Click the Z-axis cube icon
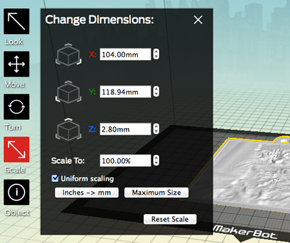The image size is (290, 243). pos(68,130)
